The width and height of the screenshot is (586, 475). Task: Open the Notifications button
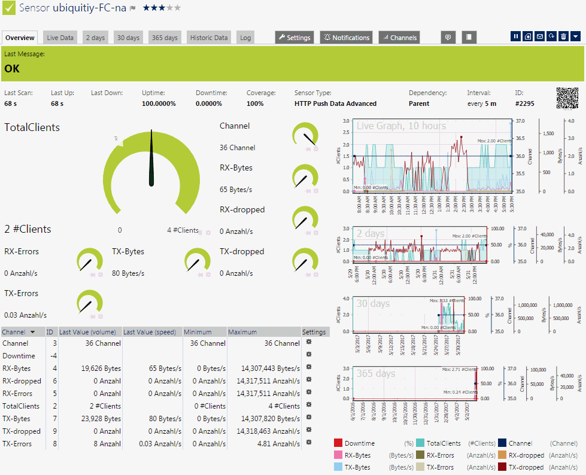coord(347,37)
